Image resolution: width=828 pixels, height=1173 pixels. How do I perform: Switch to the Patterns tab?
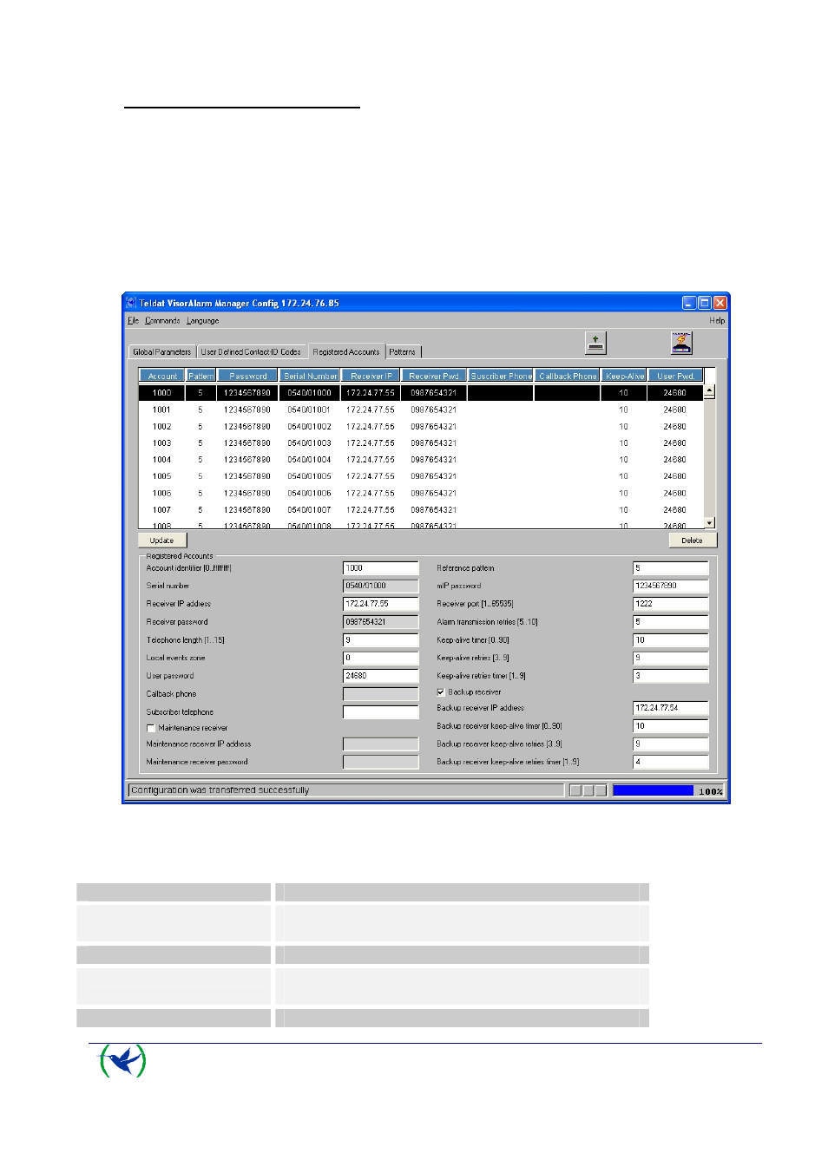click(403, 352)
